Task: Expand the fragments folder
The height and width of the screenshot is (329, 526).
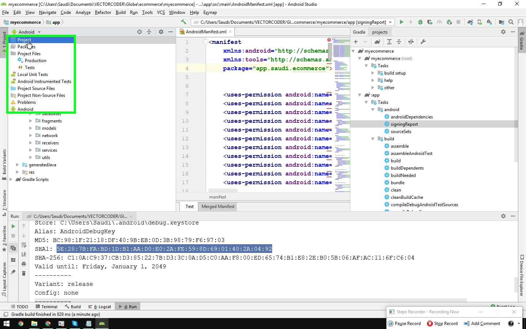Action: tap(31, 121)
